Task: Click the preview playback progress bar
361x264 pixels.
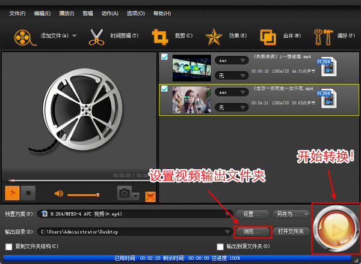Action: (79, 181)
